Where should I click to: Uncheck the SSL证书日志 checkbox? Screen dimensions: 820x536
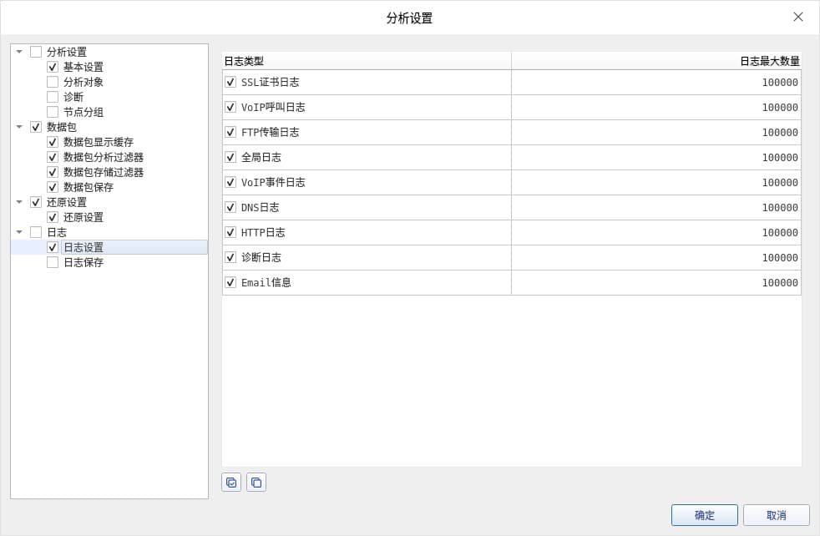tap(230, 82)
